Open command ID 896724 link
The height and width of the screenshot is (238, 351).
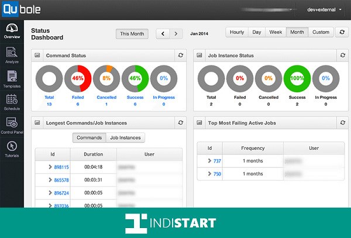tap(61, 193)
